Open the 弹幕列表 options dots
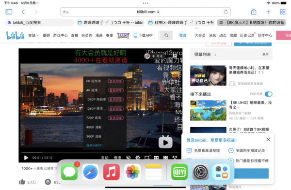Screen dimensions: 291x190 215,55
